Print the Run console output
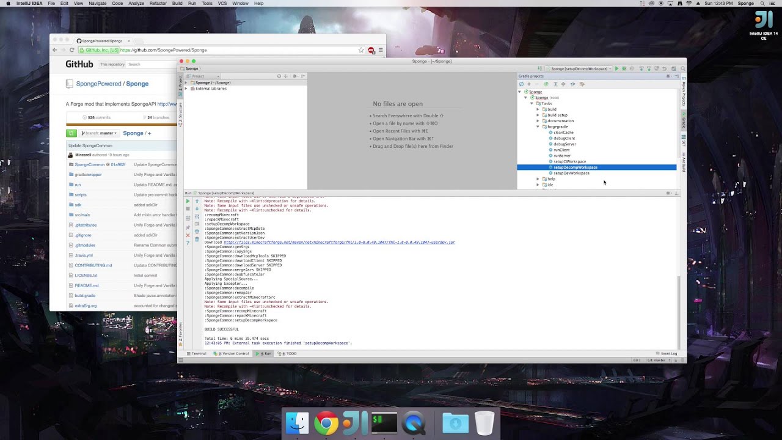 (x=197, y=232)
